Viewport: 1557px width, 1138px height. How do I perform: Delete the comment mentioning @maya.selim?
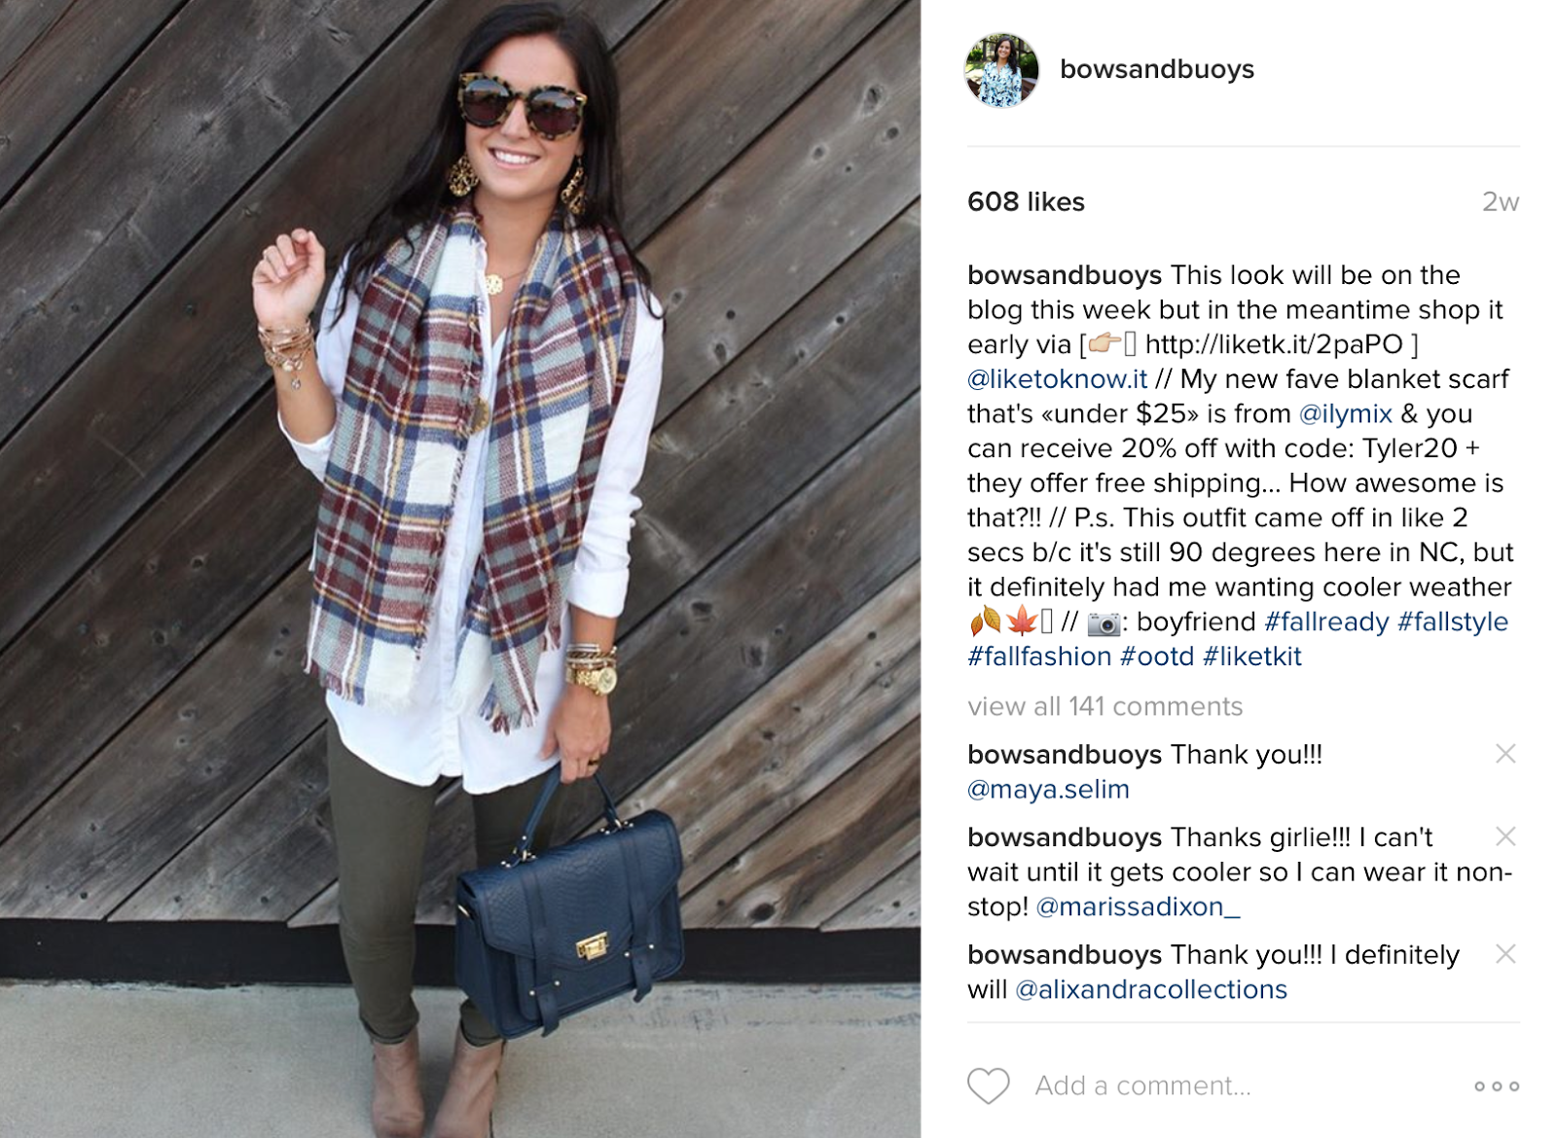coord(1505,754)
